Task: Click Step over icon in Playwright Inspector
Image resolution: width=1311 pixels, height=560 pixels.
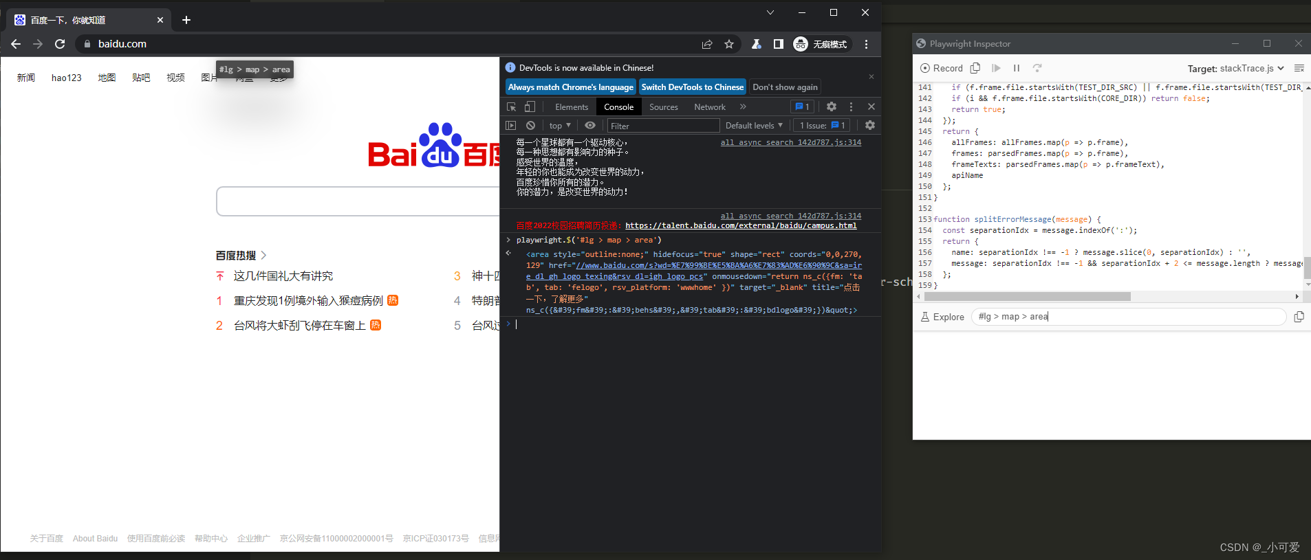Action: 1037,68
